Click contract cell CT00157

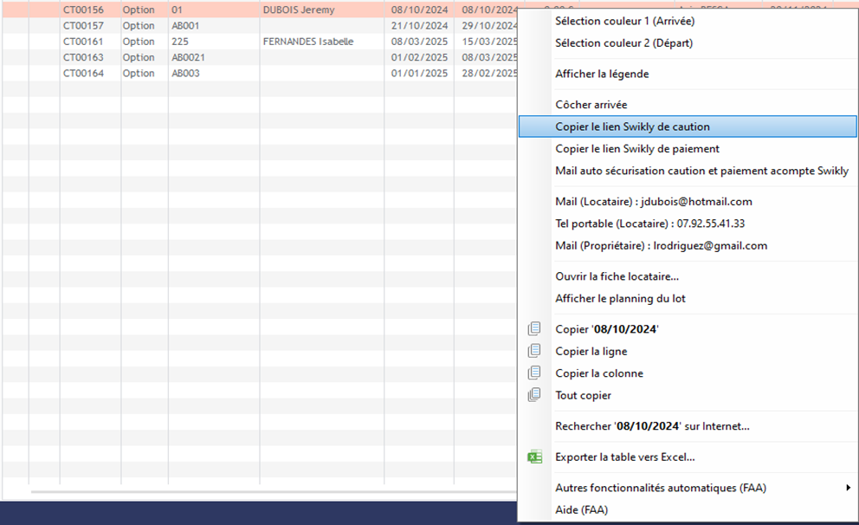[x=83, y=26]
